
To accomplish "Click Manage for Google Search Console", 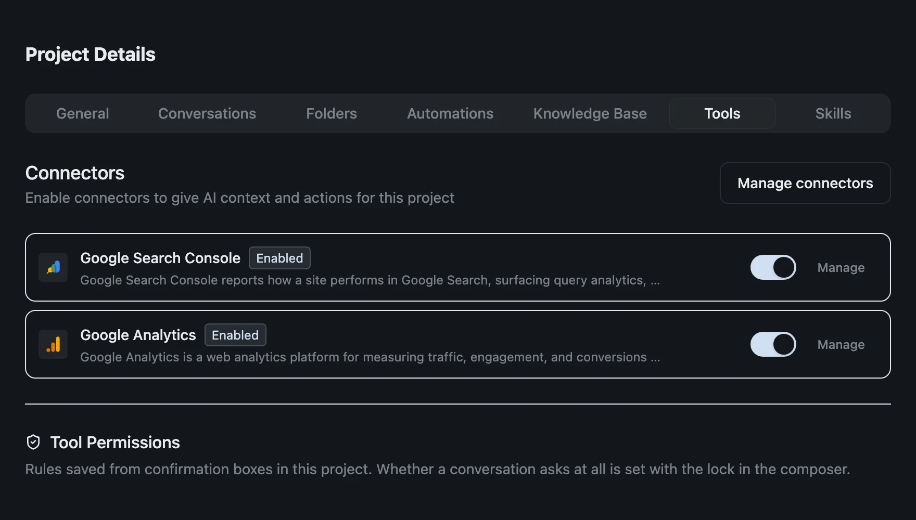I will tap(841, 267).
